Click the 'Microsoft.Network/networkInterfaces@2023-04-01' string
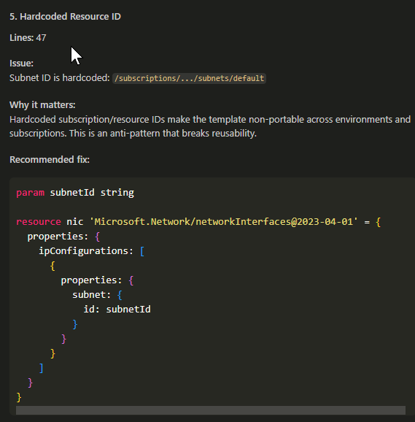The image size is (415, 422). point(224,222)
